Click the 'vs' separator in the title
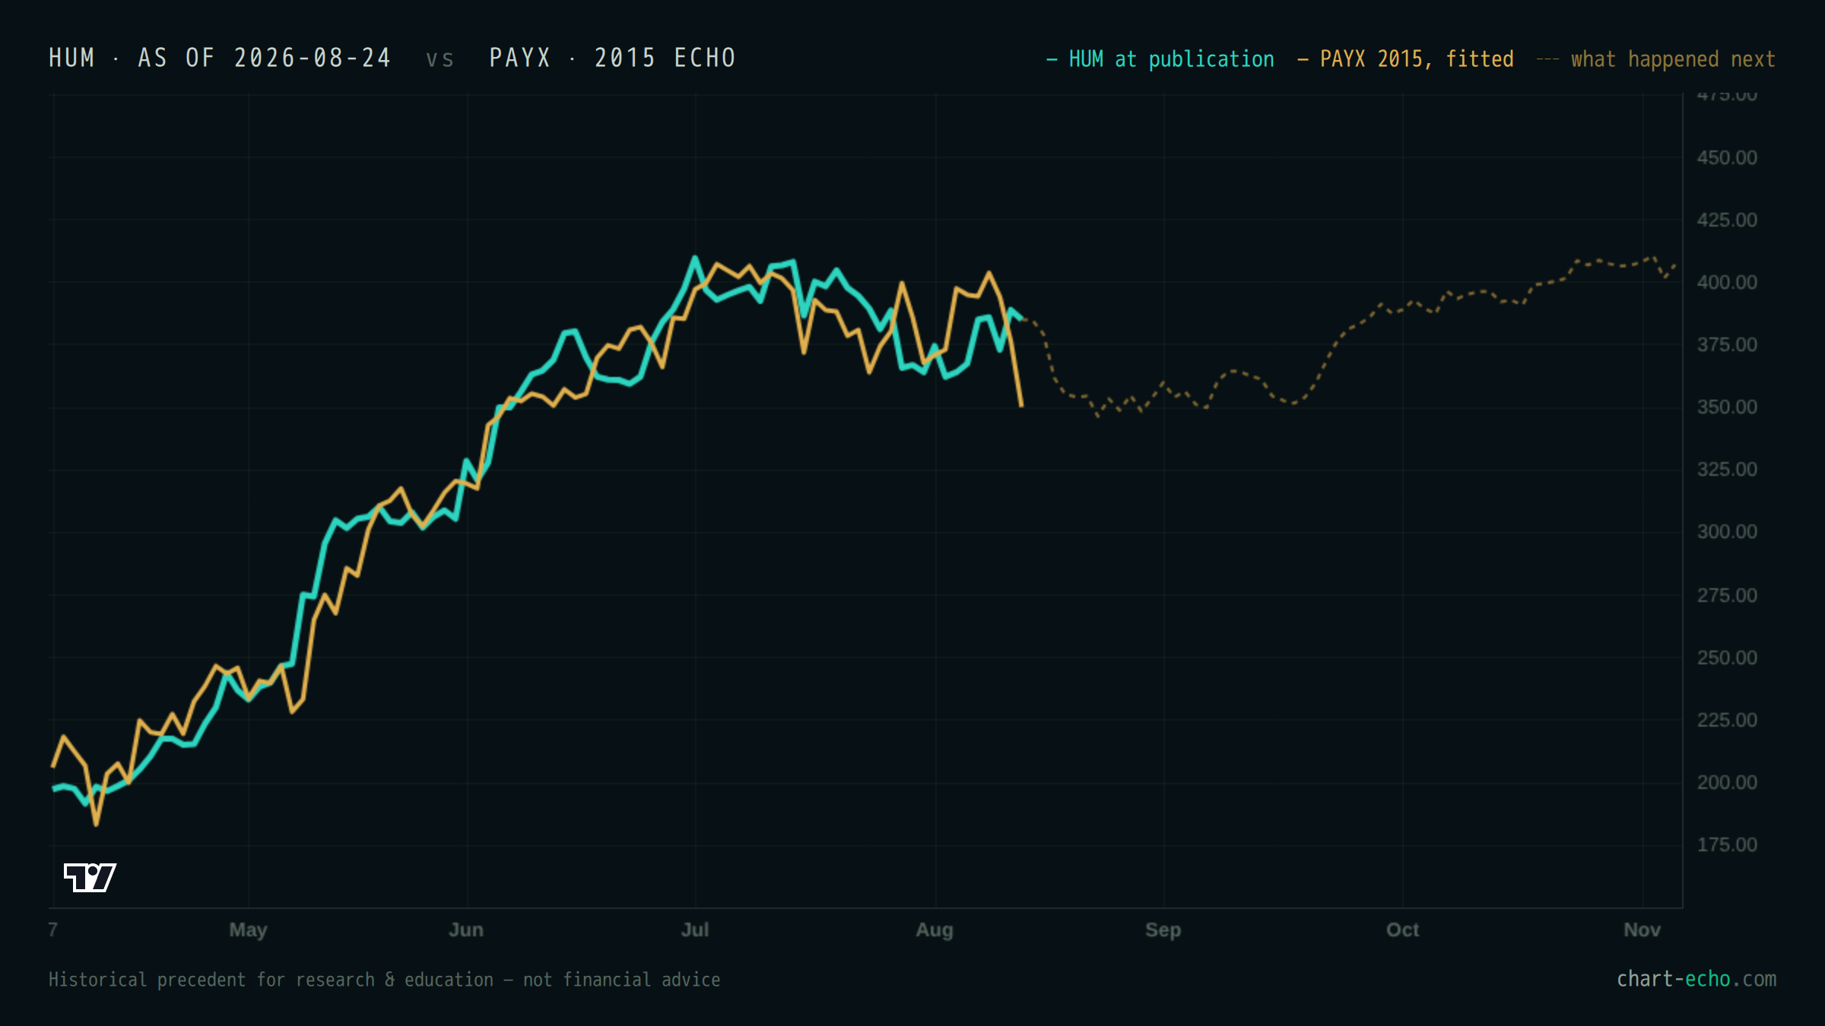The image size is (1825, 1026). point(440,59)
